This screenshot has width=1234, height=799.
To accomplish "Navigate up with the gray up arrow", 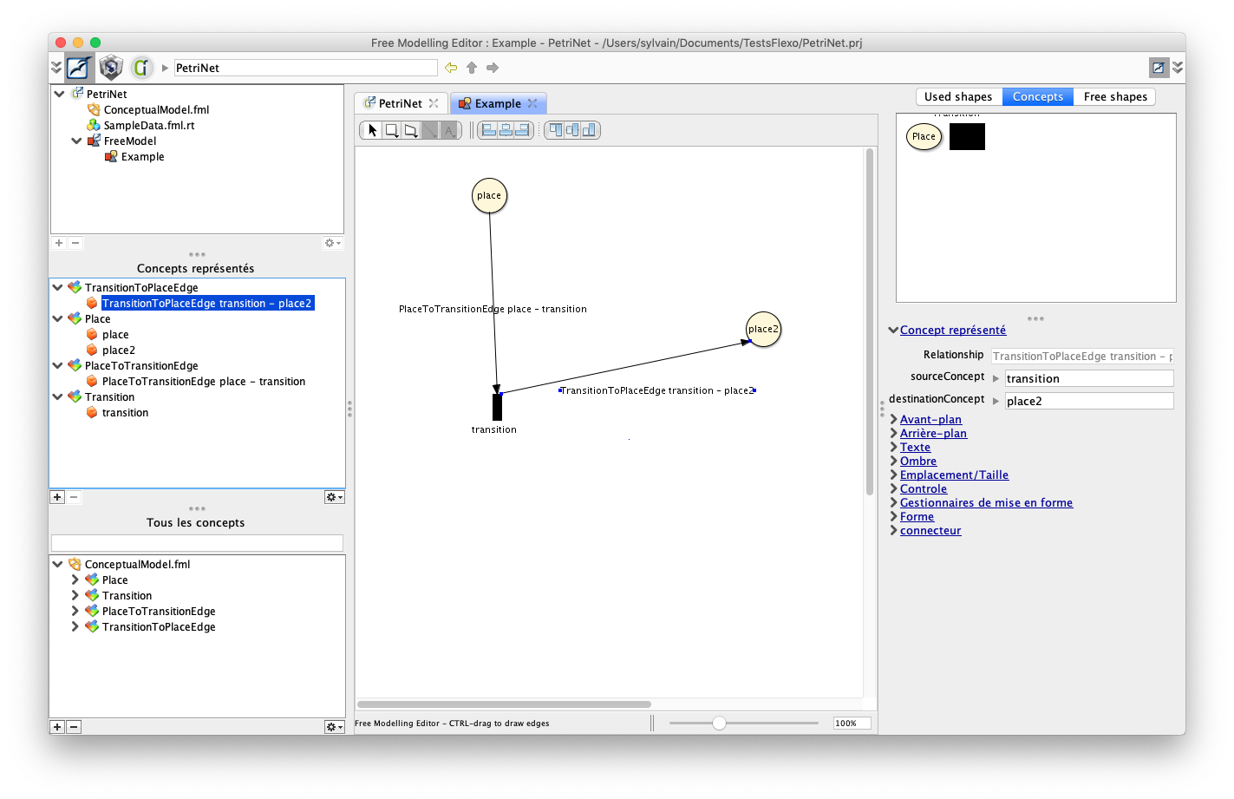I will tap(472, 68).
